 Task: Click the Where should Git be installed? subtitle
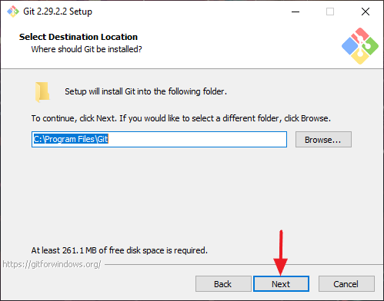[x=86, y=49]
